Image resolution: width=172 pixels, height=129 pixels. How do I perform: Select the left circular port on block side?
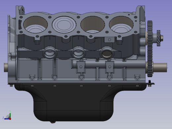click(x=50, y=54)
